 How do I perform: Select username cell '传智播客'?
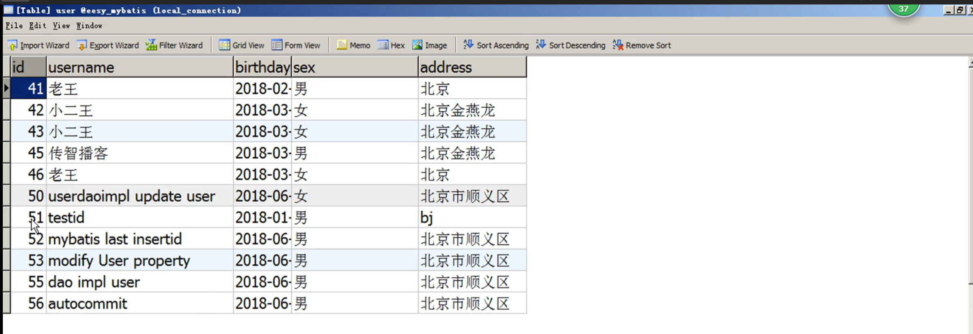click(x=140, y=153)
